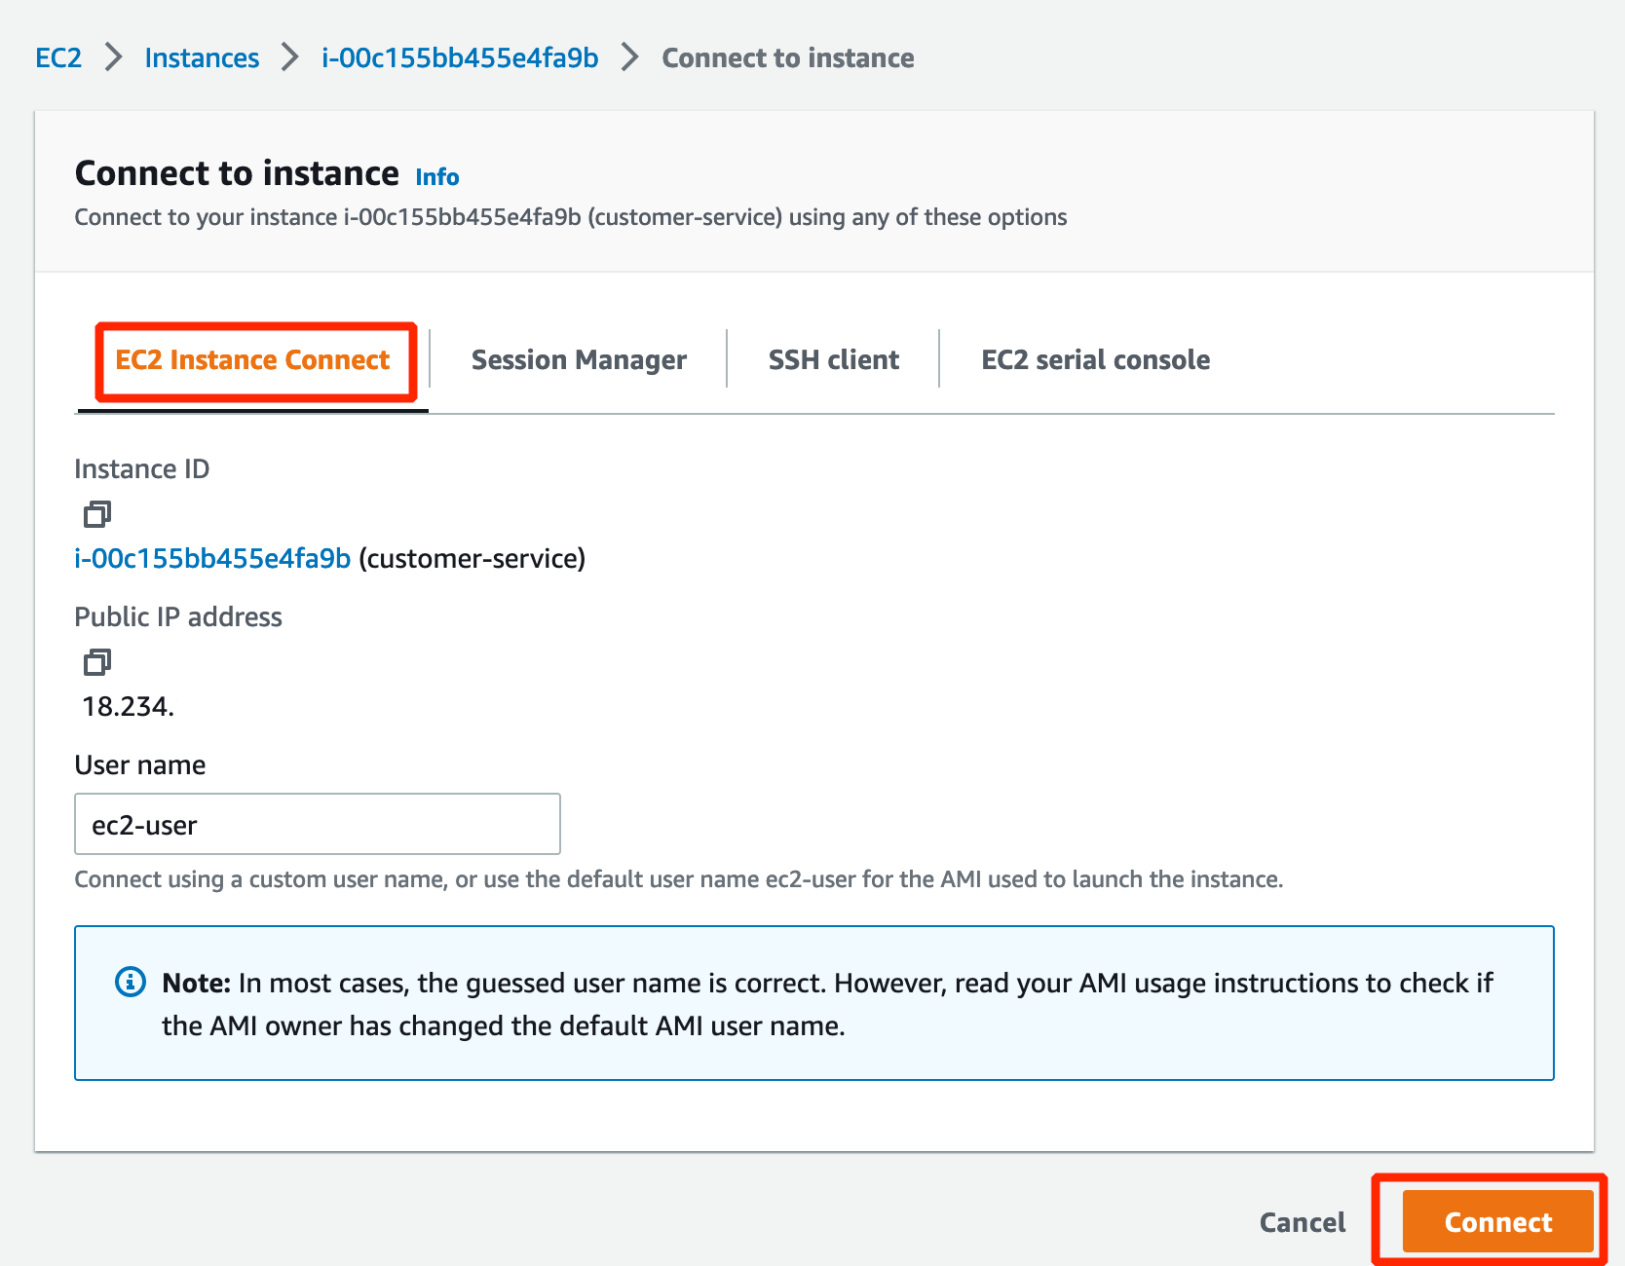Viewport: 1625px width, 1266px height.
Task: Click the Public IP address label
Action: tap(178, 617)
